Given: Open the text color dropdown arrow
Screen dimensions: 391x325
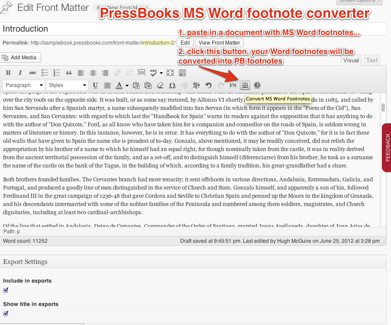Looking at the screenshot, I should tap(127, 85).
